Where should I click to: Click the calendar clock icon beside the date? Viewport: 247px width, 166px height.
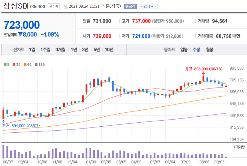(x=66, y=7)
